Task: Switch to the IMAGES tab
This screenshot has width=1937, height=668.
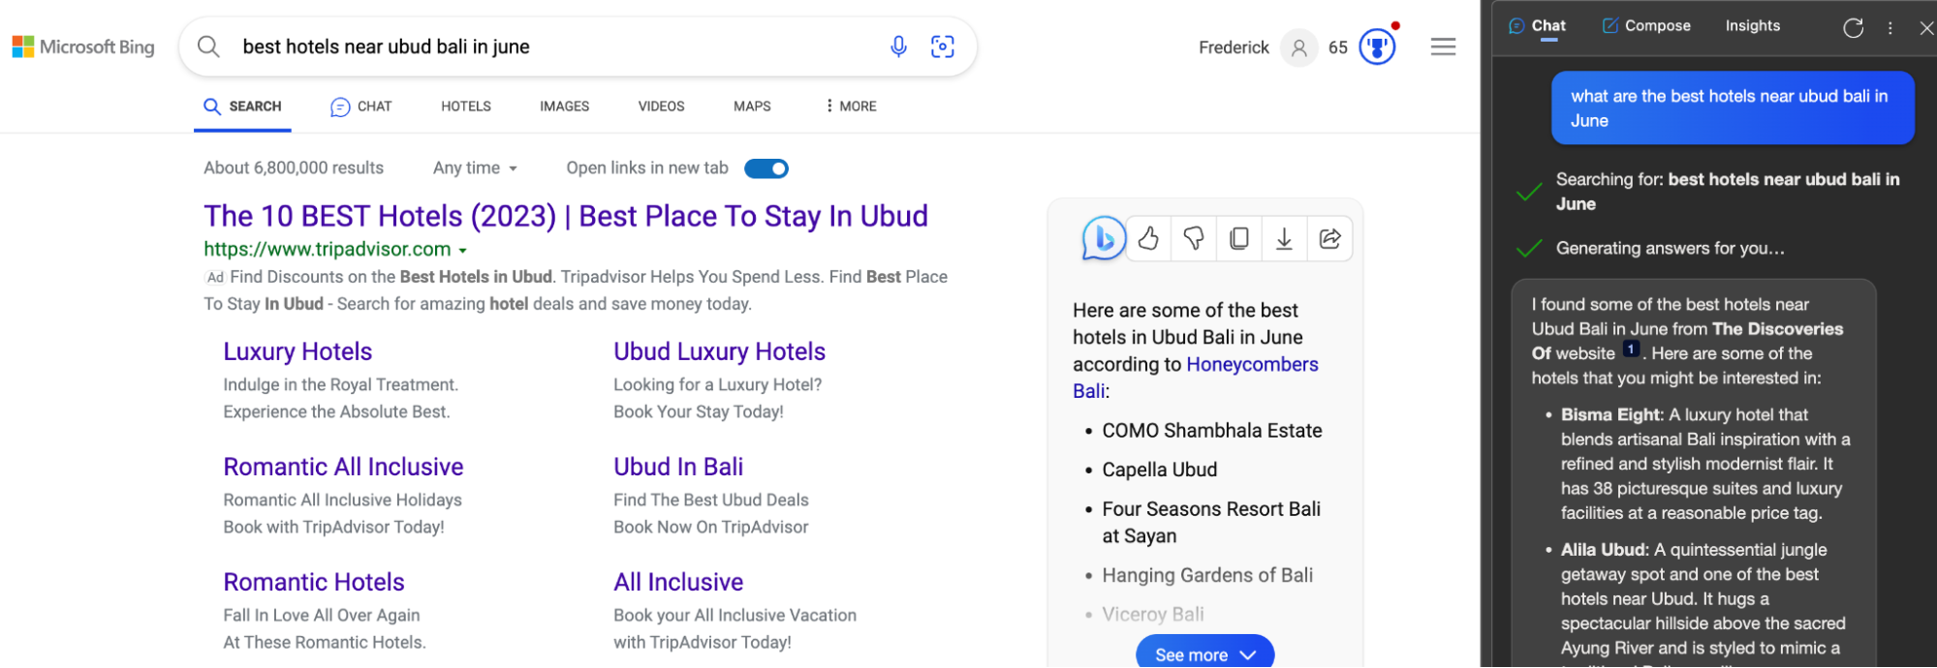Action: point(563,106)
